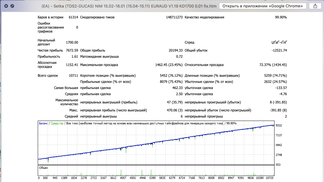
Task: Select gross profit value 20194.33
Action: pyautogui.click(x=176, y=51)
